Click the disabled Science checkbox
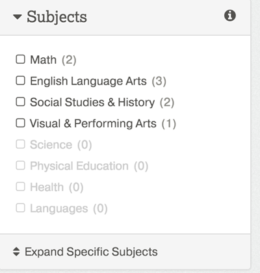The width and height of the screenshot is (260, 273). (21, 144)
